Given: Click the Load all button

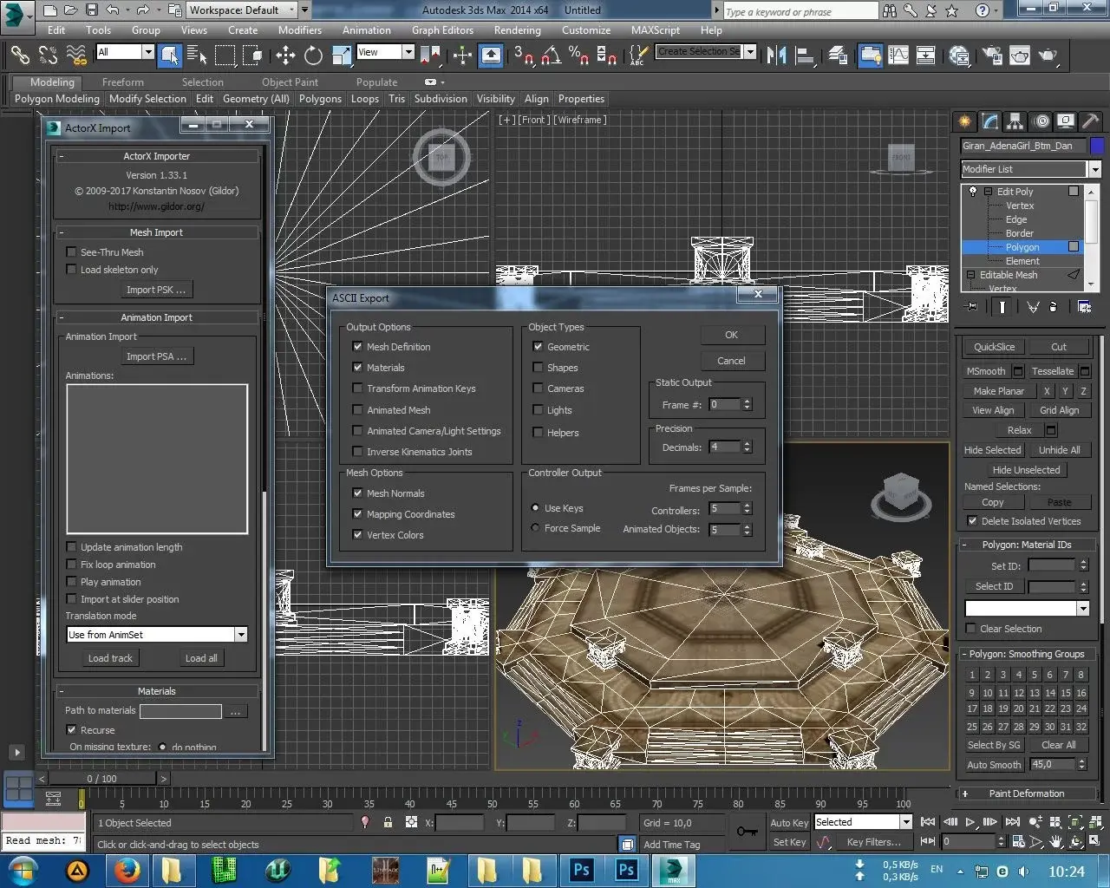Looking at the screenshot, I should tap(201, 658).
